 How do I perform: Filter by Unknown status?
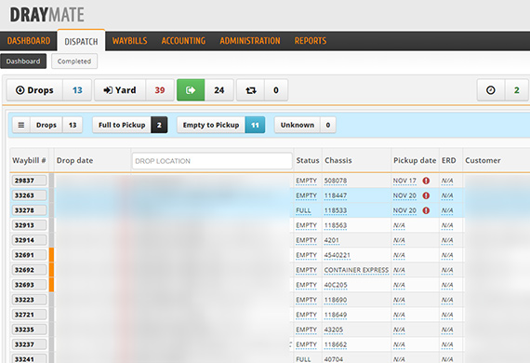[298, 125]
